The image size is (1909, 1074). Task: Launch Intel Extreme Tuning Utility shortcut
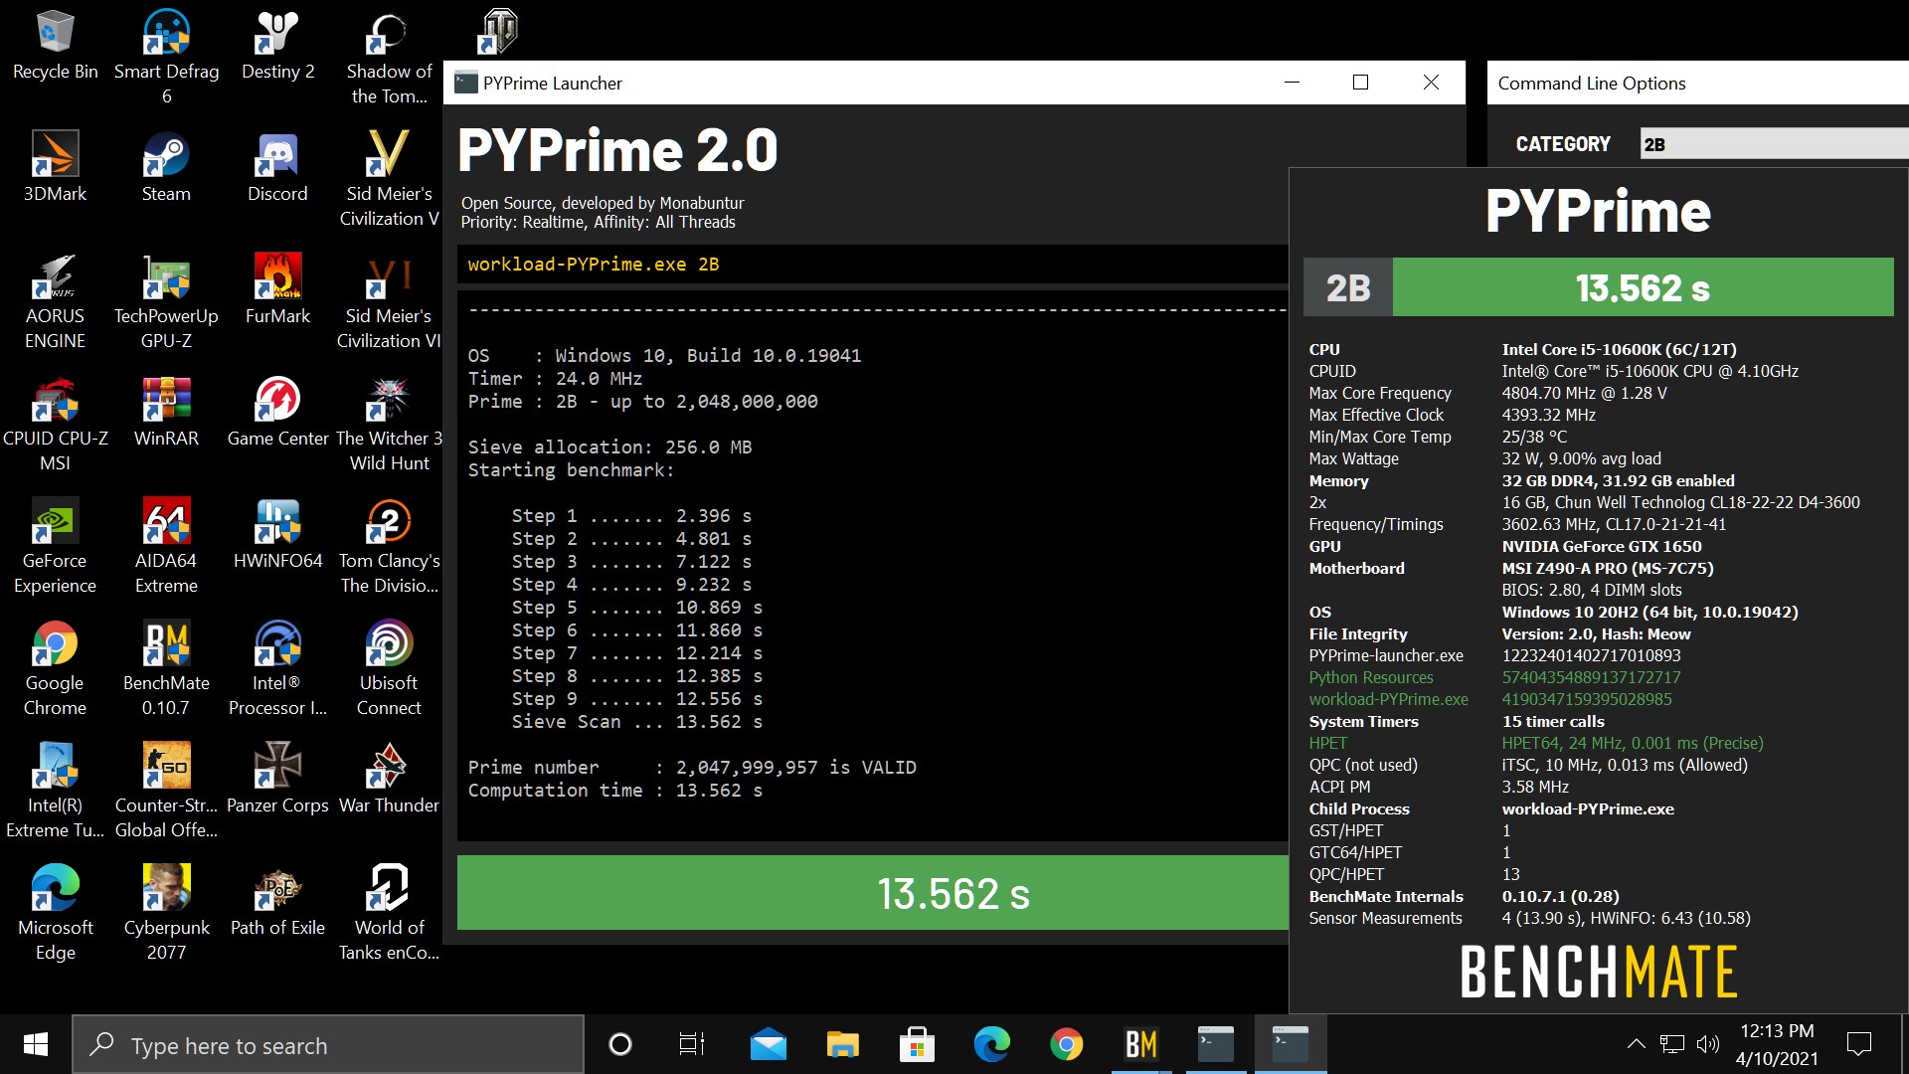tap(55, 792)
